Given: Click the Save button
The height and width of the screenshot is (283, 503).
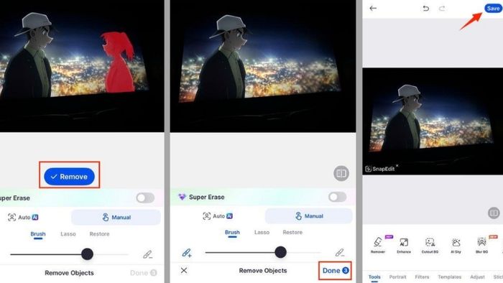Looking at the screenshot, I should tap(493, 9).
